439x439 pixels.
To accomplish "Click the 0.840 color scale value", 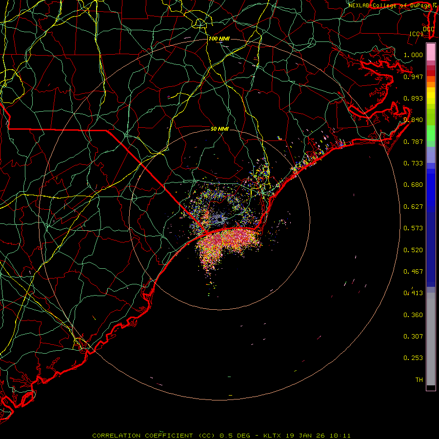I will 413,120.
